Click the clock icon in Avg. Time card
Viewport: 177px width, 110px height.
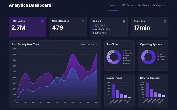[164, 21]
